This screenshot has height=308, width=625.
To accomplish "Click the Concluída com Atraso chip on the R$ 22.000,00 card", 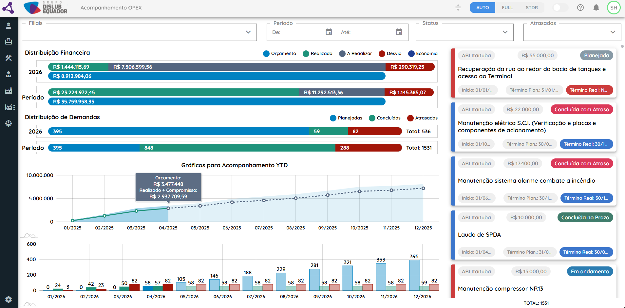I will [582, 109].
